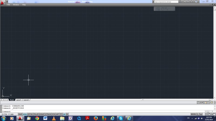The image size is (216, 121).
Task: Click the horizontal scrollbar left arrow of viewport
Action: [143, 100]
